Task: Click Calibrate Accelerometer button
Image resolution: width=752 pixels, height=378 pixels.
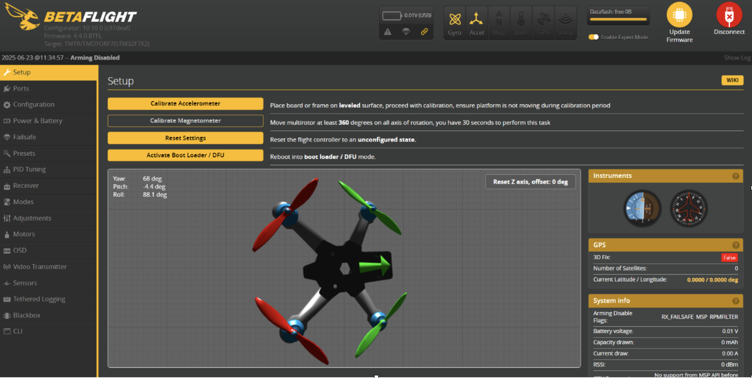Action: pyautogui.click(x=185, y=104)
